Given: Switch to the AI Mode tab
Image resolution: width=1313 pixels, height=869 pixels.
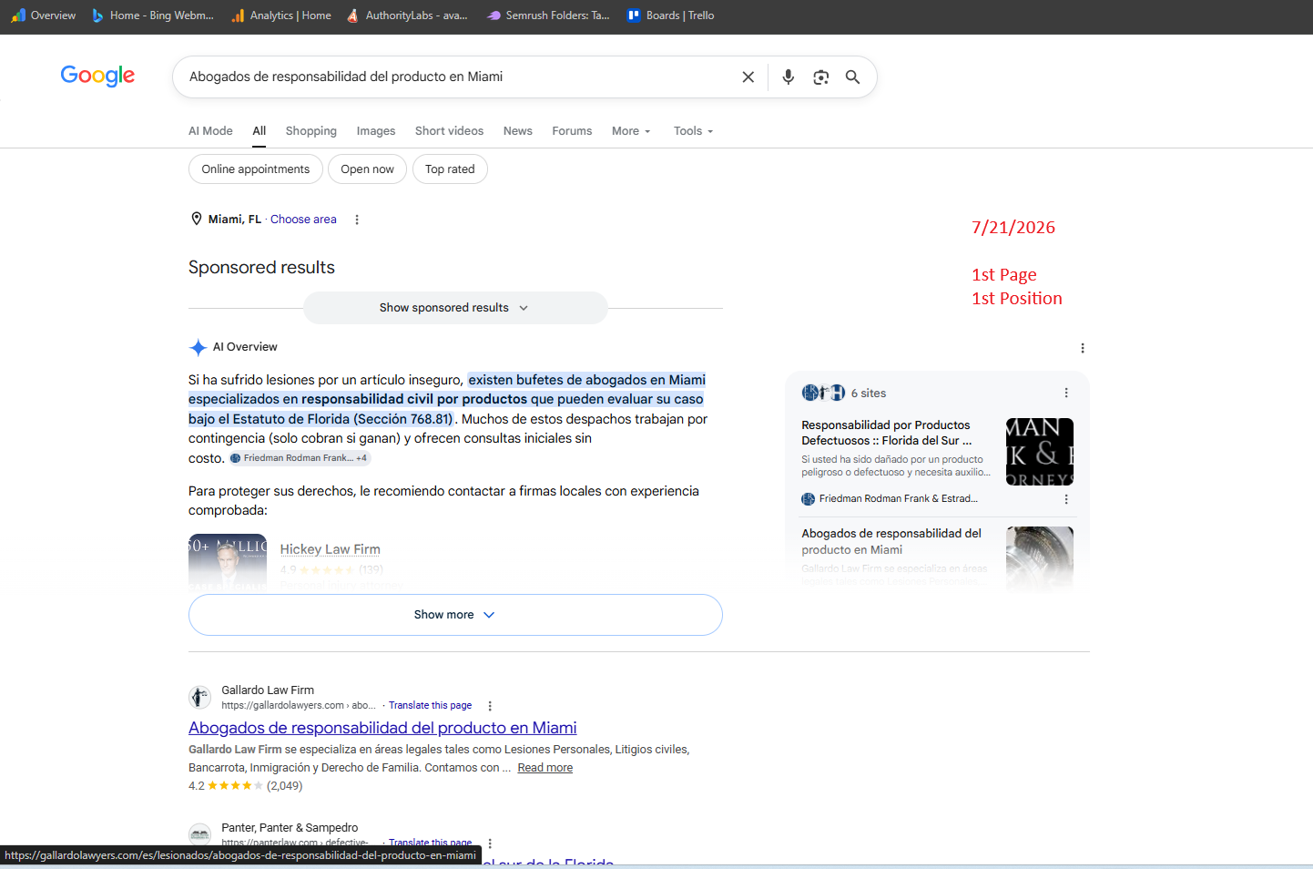Looking at the screenshot, I should pyautogui.click(x=210, y=131).
